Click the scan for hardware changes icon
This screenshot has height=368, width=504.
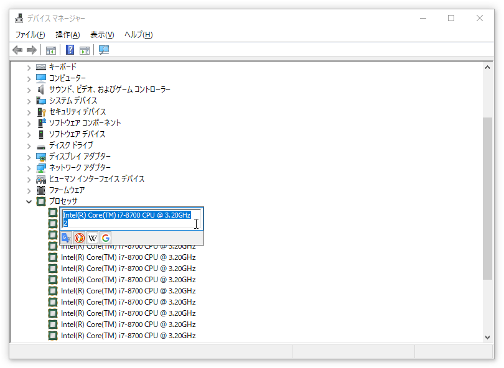pos(104,50)
